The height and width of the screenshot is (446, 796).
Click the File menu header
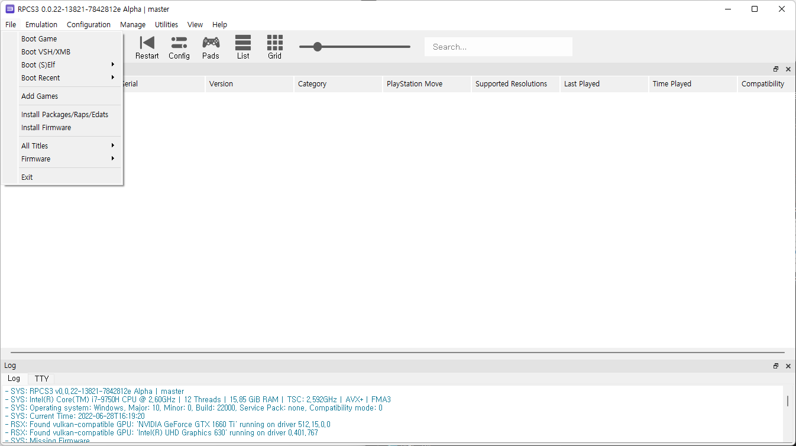click(11, 25)
